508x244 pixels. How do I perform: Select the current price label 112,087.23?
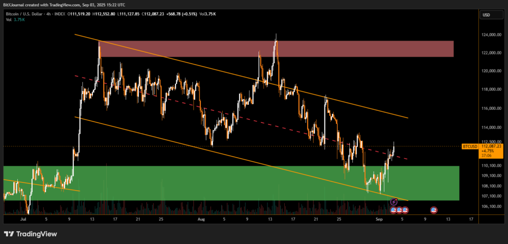(492, 146)
